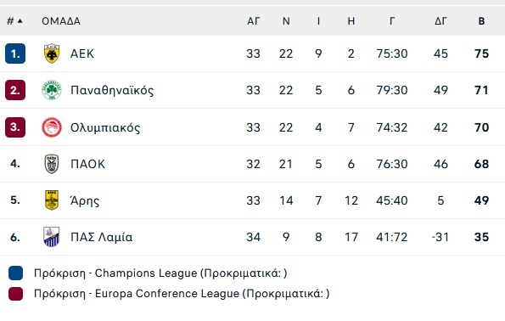Sort standings by the ΔΓ column header
Viewport: 505px width, 321px height.
pos(440,21)
